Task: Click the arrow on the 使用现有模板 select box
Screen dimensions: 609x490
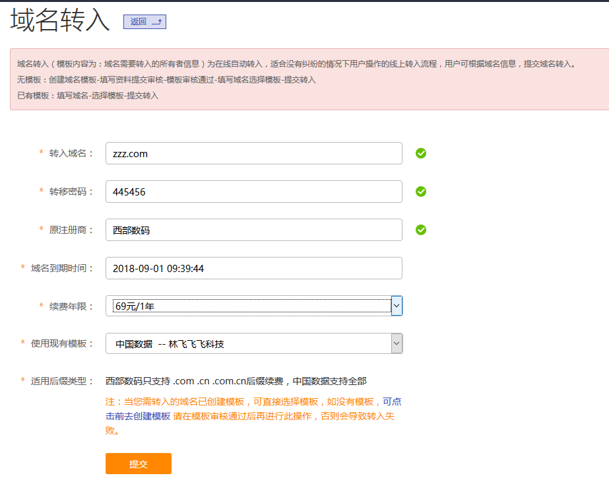Action: coord(397,343)
